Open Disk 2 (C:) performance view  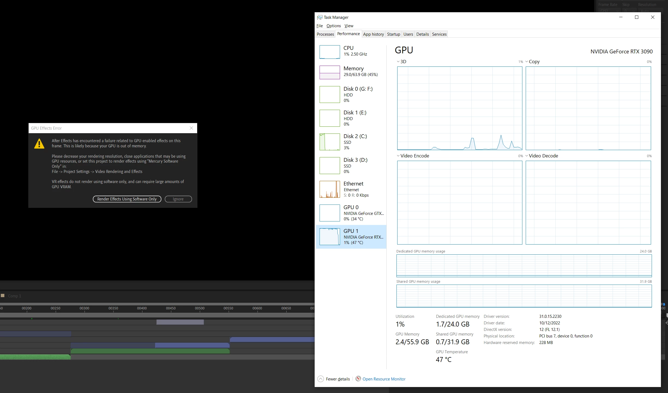click(330, 142)
